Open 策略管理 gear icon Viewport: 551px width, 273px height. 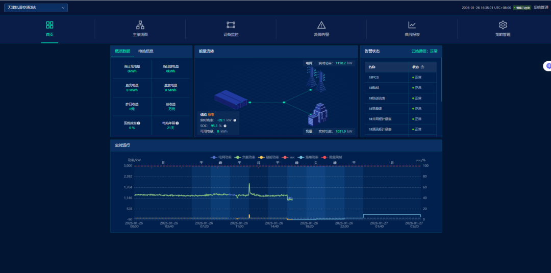503,25
